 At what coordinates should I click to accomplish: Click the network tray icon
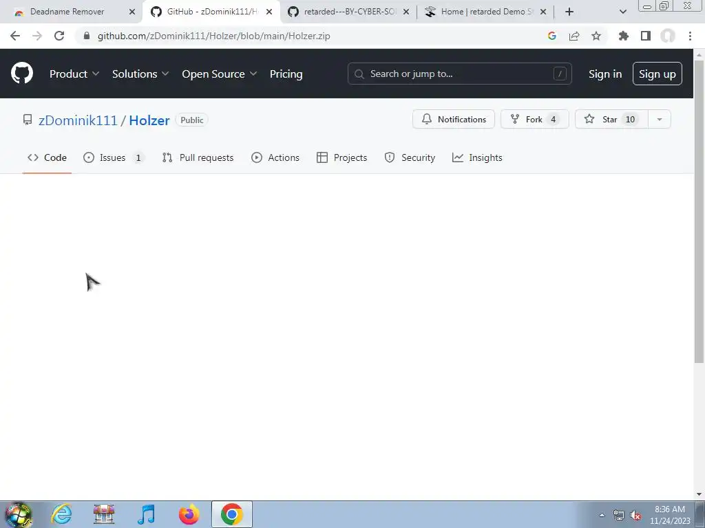pos(619,516)
